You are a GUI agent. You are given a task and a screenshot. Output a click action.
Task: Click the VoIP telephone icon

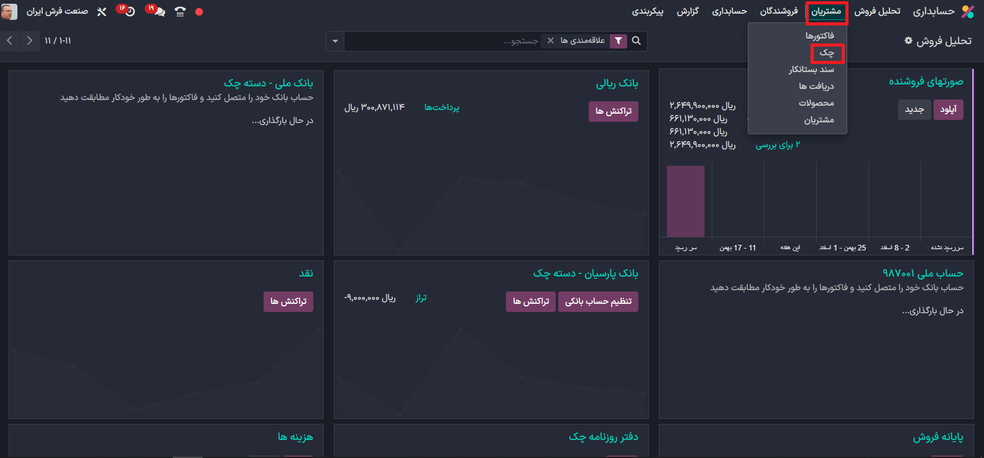(180, 12)
